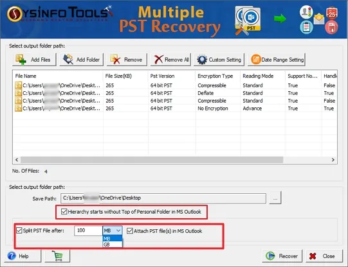Click the No Encryption cell

tap(213, 108)
